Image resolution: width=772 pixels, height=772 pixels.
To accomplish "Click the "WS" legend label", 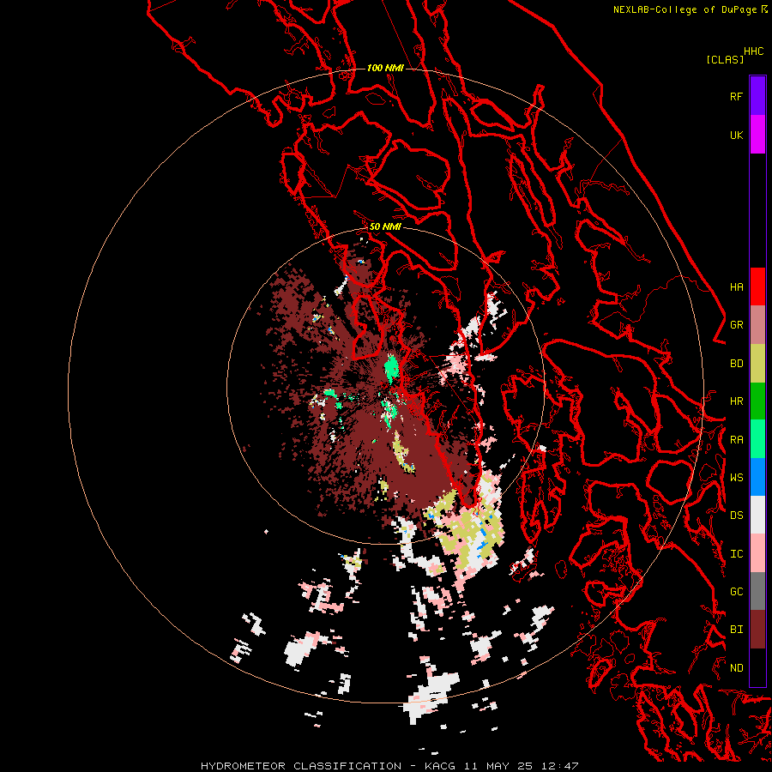I will [x=737, y=478].
